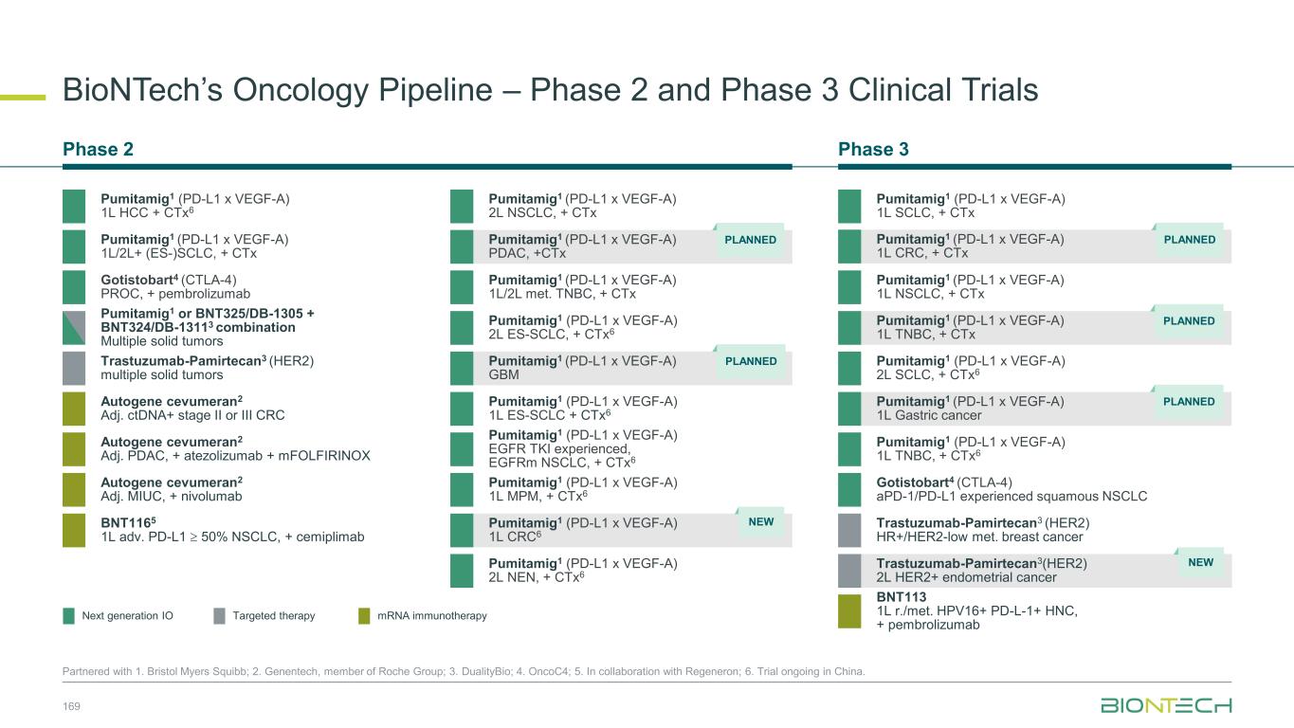Click the PLANNED badge on Pumitamig PDAC row
This screenshot has height=728, width=1294.
(x=750, y=241)
